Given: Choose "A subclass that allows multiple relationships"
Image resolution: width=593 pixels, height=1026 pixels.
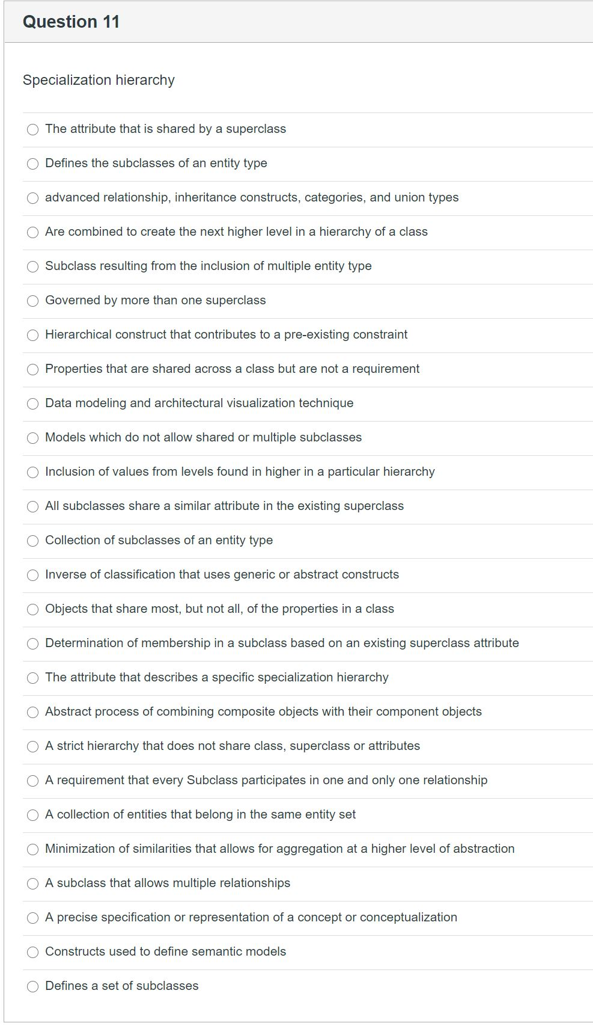Looking at the screenshot, I should point(32,883).
